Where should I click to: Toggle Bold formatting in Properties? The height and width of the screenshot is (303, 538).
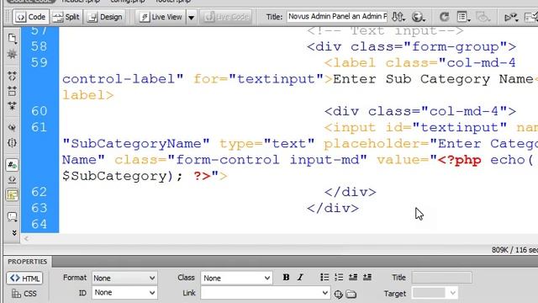pyautogui.click(x=286, y=278)
